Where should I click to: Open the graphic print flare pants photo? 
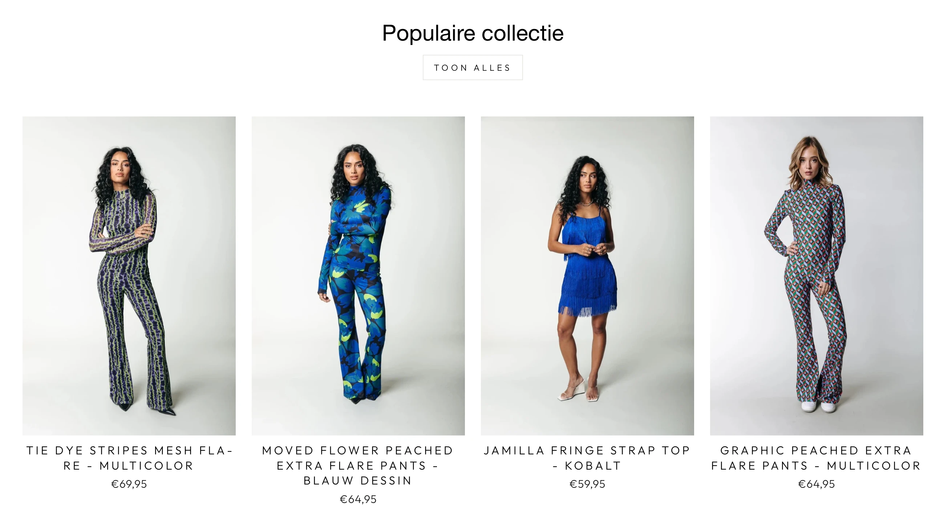(x=817, y=276)
